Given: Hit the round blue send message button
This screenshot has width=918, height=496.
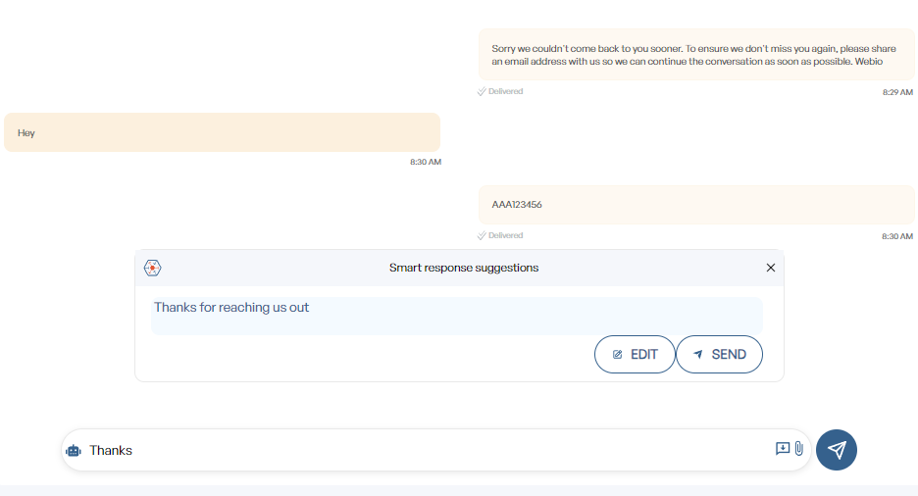Looking at the screenshot, I should (x=837, y=450).
